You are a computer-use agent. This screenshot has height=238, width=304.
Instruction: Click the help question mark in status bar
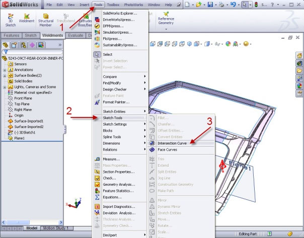(x=269, y=234)
